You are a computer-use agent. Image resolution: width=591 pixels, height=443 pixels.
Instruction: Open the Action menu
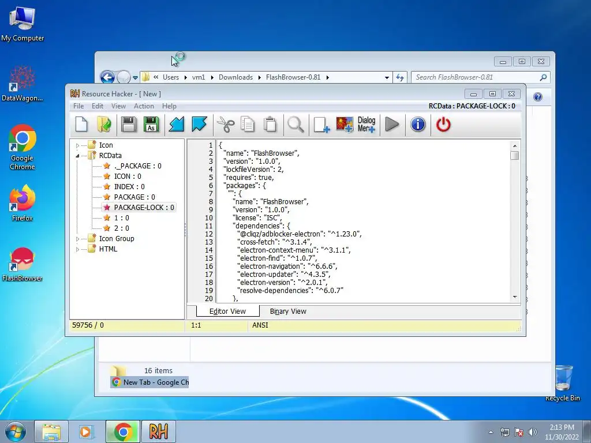(x=144, y=106)
